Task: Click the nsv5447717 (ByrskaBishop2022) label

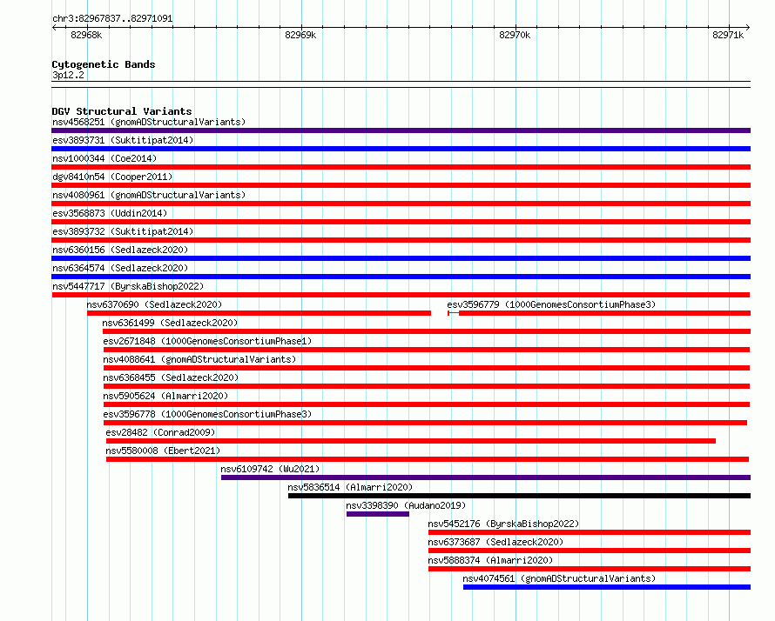Action: pos(128,286)
